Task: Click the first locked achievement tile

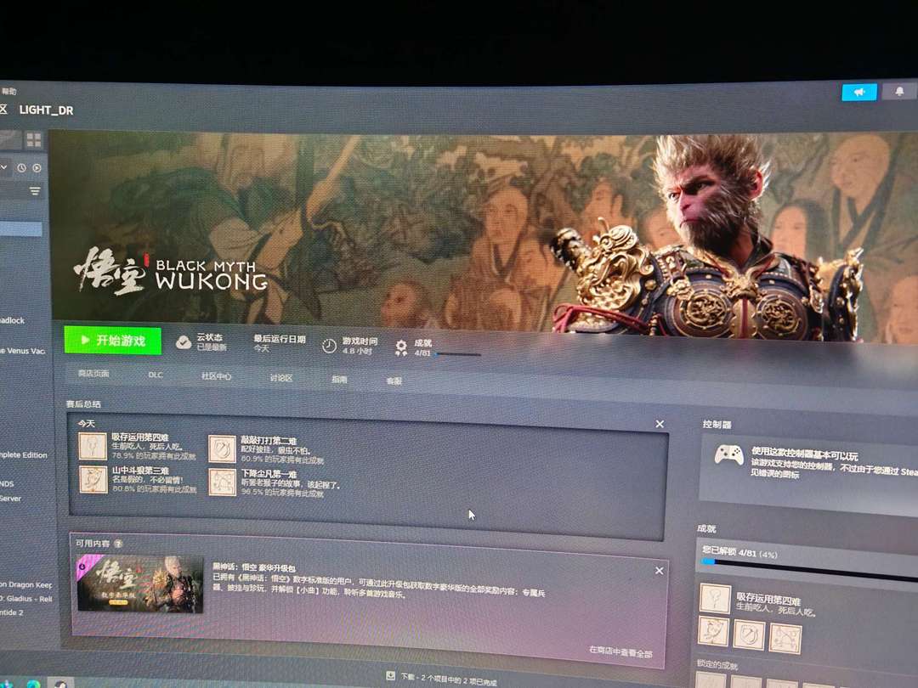Action: 711,681
